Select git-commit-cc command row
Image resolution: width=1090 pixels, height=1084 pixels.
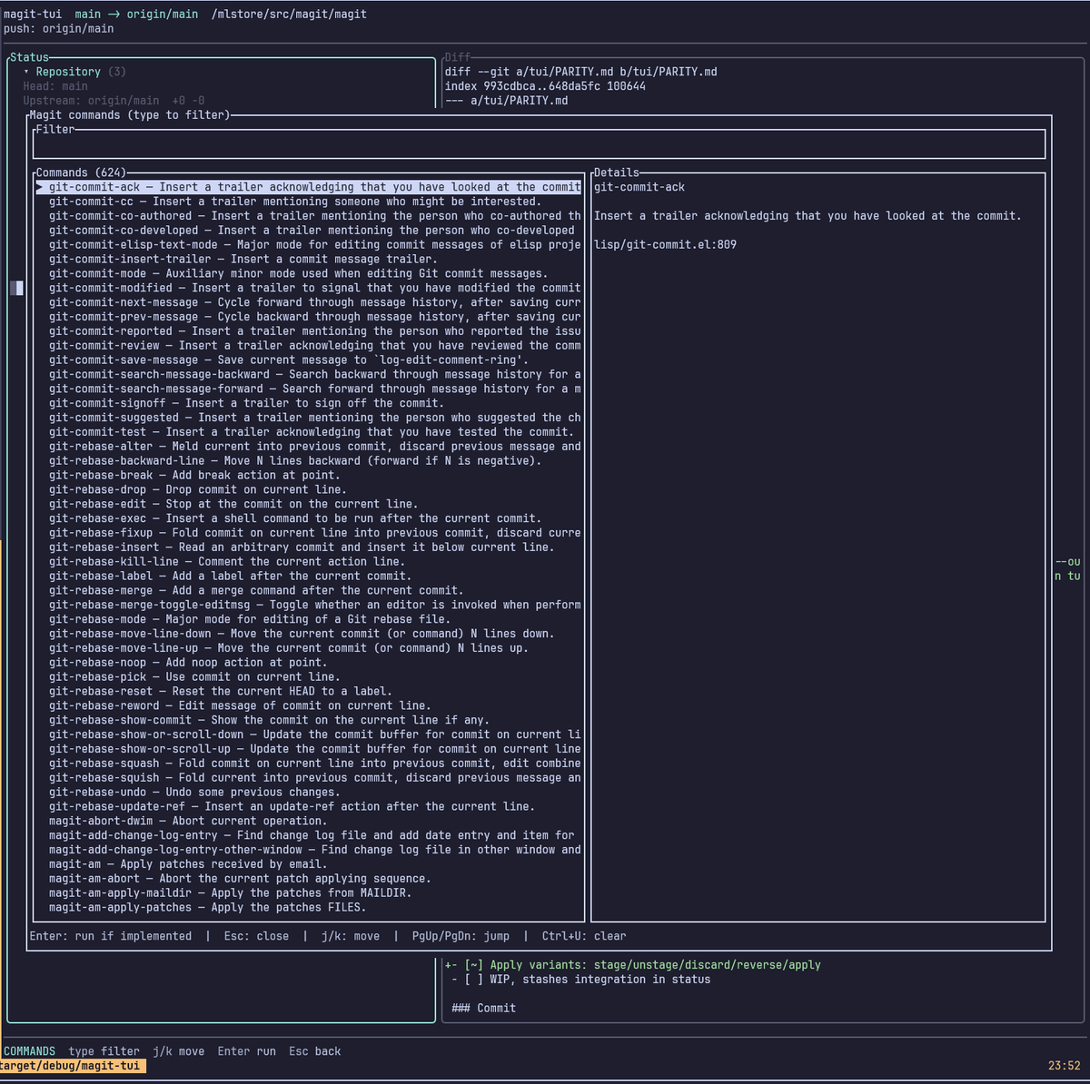(309, 202)
